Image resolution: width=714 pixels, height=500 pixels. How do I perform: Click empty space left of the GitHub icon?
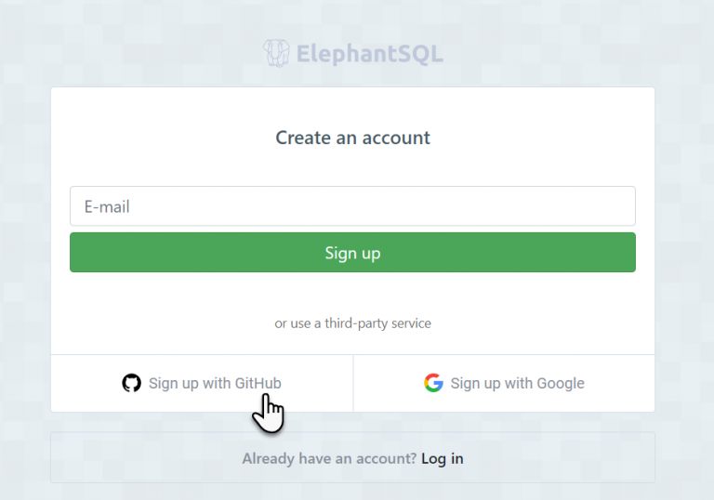84,383
